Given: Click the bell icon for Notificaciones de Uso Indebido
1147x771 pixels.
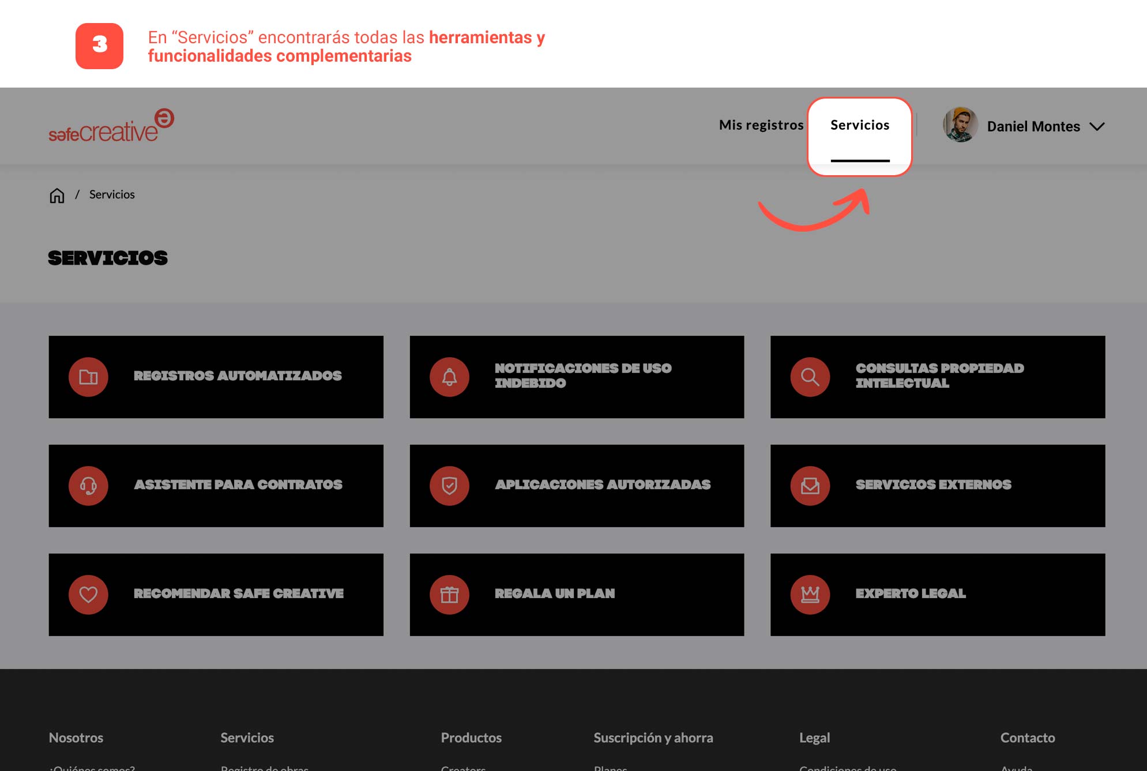Looking at the screenshot, I should tap(449, 377).
